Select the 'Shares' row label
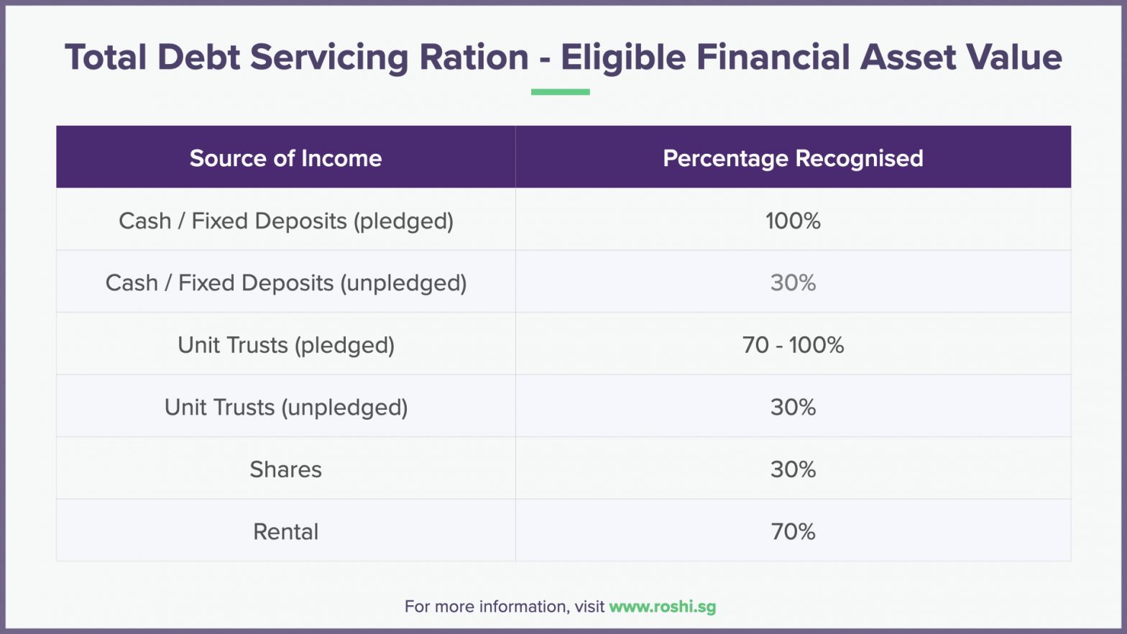 (x=285, y=469)
